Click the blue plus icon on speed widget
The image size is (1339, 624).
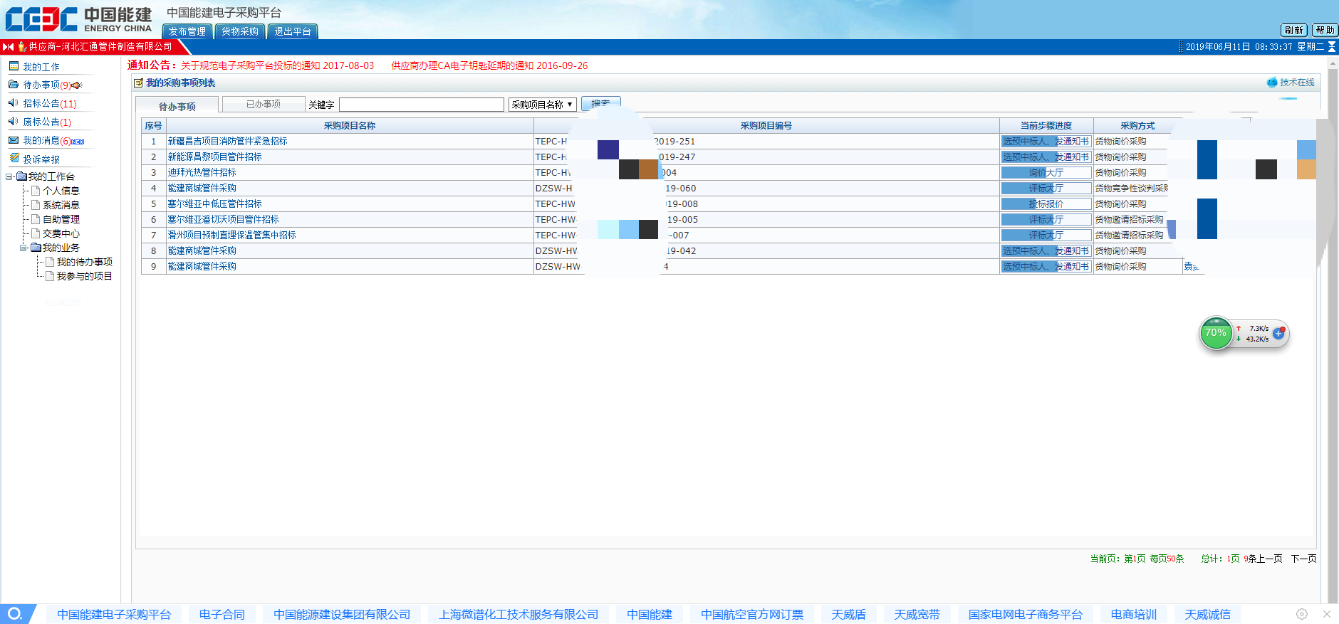click(x=1278, y=333)
